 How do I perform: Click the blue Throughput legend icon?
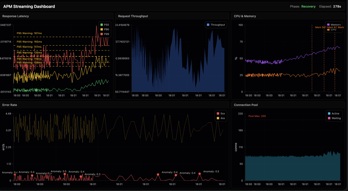[208, 25]
